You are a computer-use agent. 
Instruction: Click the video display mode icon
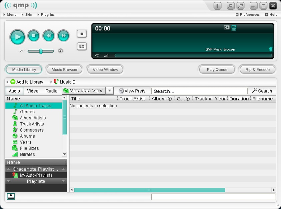pyautogui.click(x=227, y=27)
